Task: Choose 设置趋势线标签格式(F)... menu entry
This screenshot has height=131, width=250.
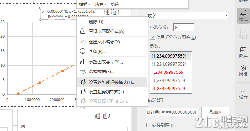Action: point(112,82)
